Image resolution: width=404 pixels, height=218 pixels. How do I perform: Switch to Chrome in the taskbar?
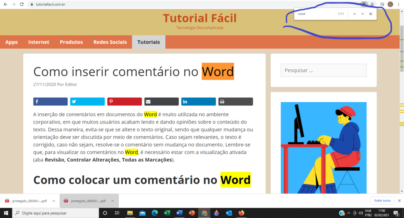pyautogui.click(x=204, y=213)
